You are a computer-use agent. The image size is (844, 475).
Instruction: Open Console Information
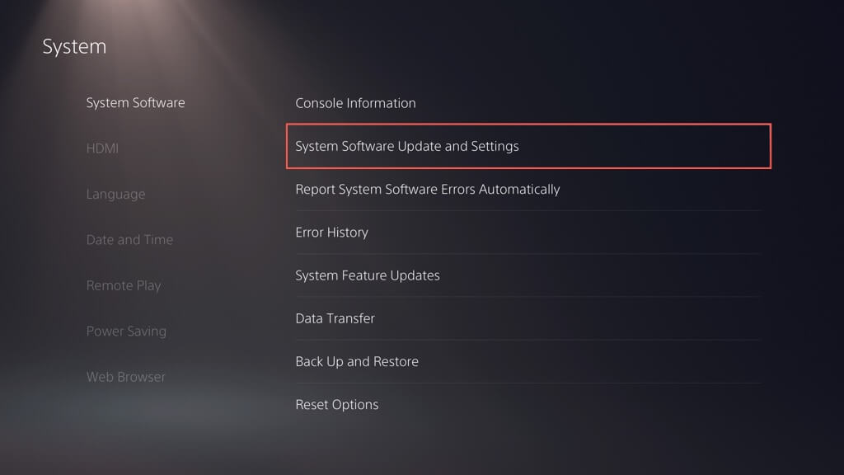[355, 103]
